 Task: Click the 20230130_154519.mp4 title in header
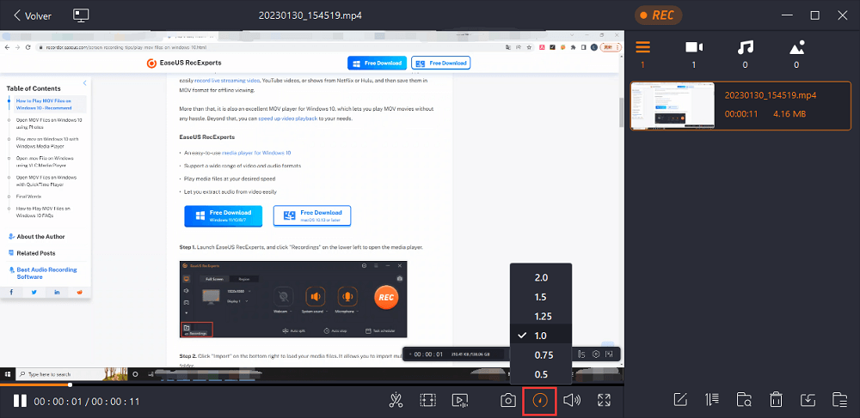pyautogui.click(x=310, y=15)
